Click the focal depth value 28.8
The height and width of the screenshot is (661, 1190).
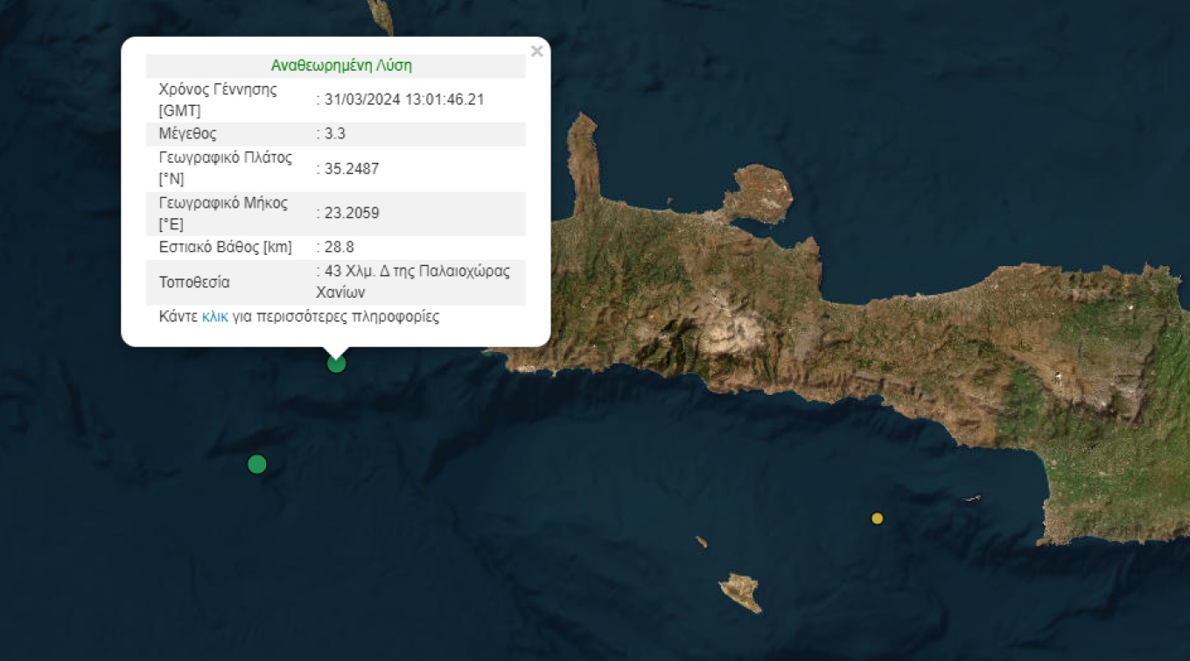tap(339, 247)
